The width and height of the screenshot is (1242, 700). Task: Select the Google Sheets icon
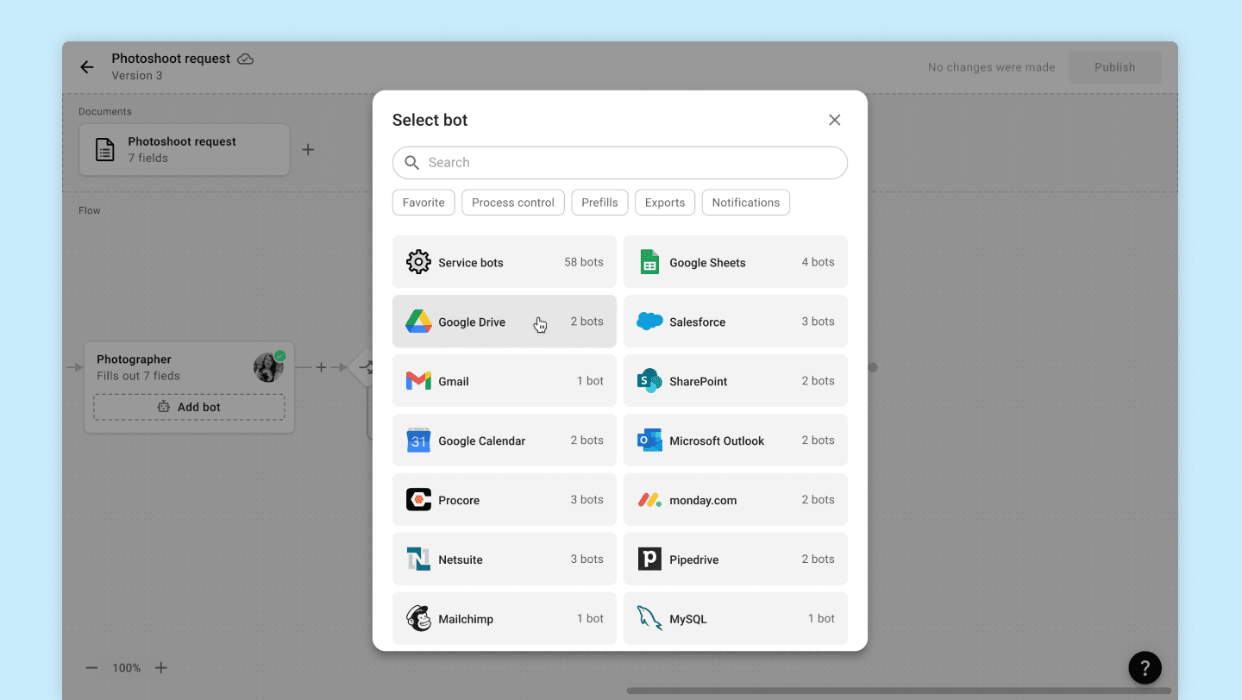tap(649, 262)
